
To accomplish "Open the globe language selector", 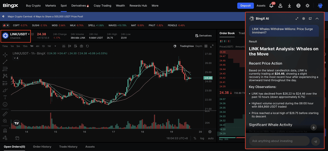I will (298, 5).
